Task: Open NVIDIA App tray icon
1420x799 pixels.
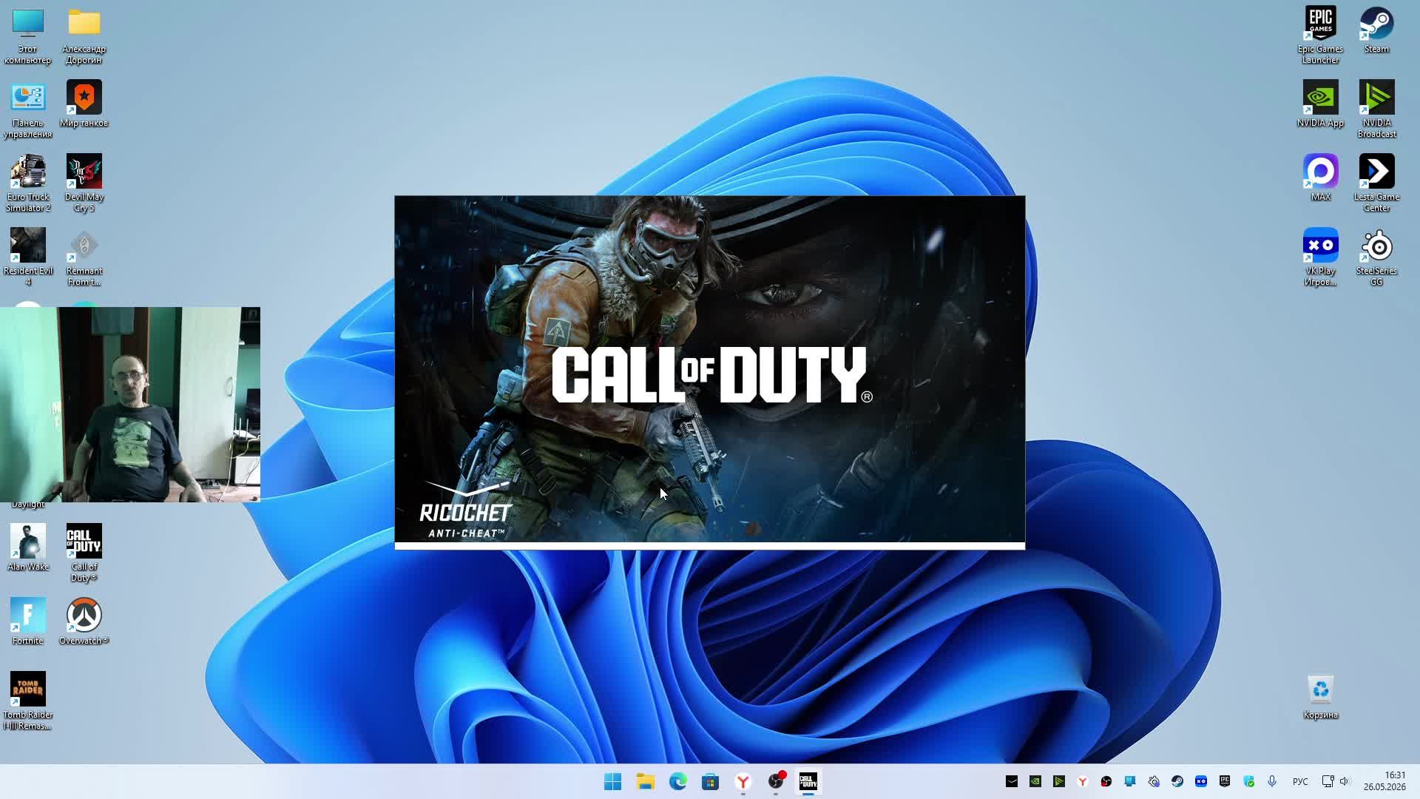Action: coord(1035,781)
